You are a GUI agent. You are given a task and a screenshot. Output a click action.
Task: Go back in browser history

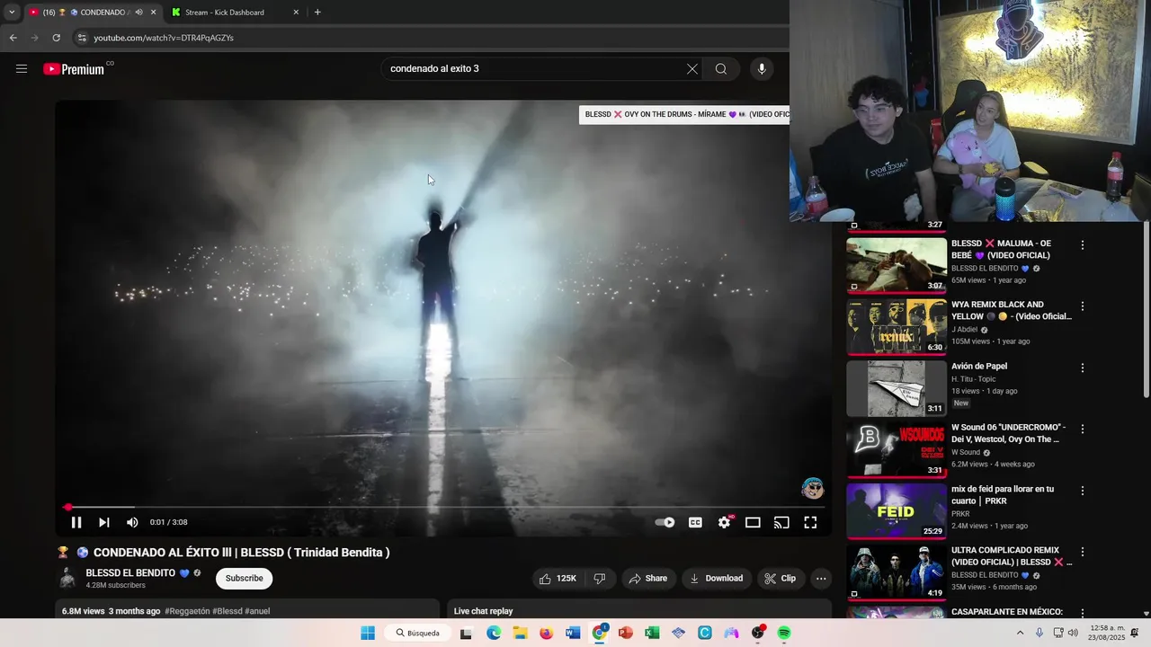pos(13,38)
